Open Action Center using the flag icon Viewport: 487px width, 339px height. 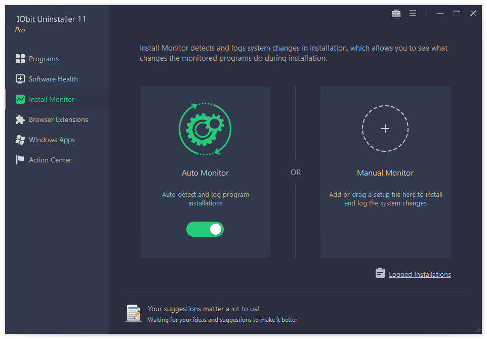point(20,160)
